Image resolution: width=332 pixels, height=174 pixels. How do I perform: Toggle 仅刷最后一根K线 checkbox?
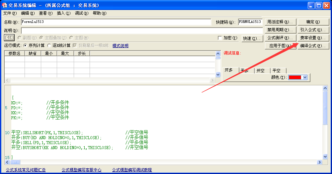[74, 45]
